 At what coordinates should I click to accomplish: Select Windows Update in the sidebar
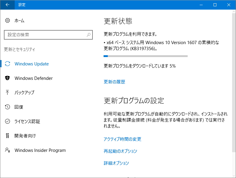32,64
